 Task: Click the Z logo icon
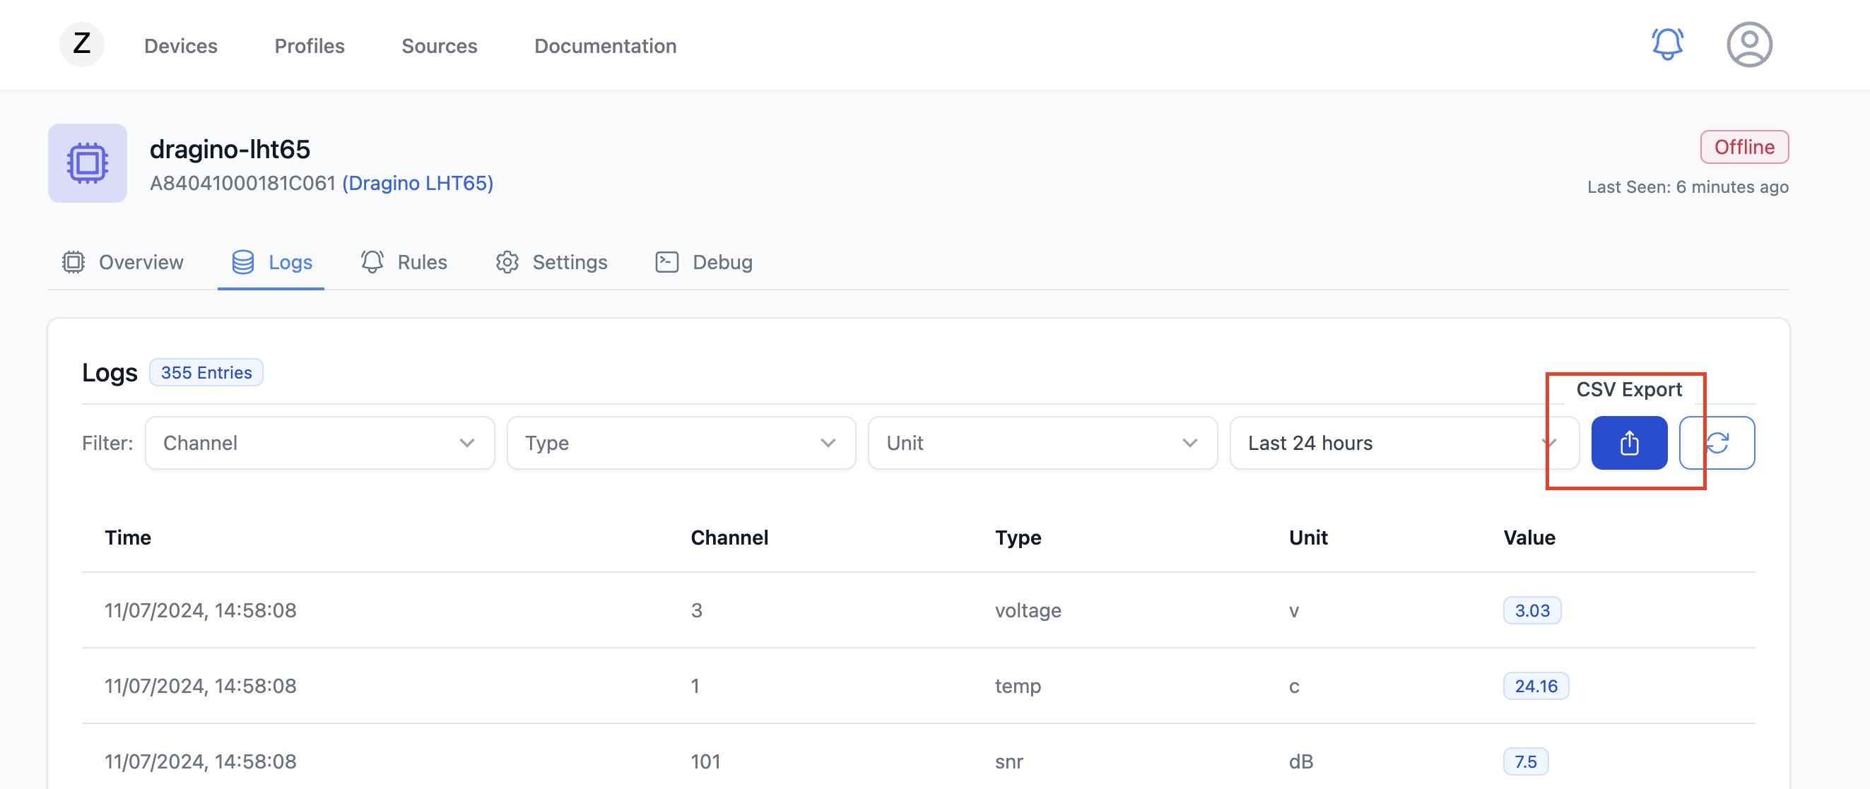(82, 45)
